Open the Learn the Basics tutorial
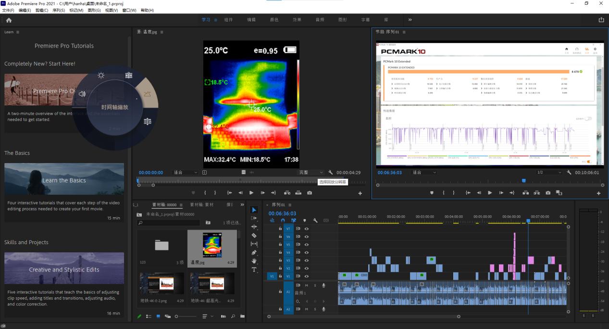 pos(64,179)
